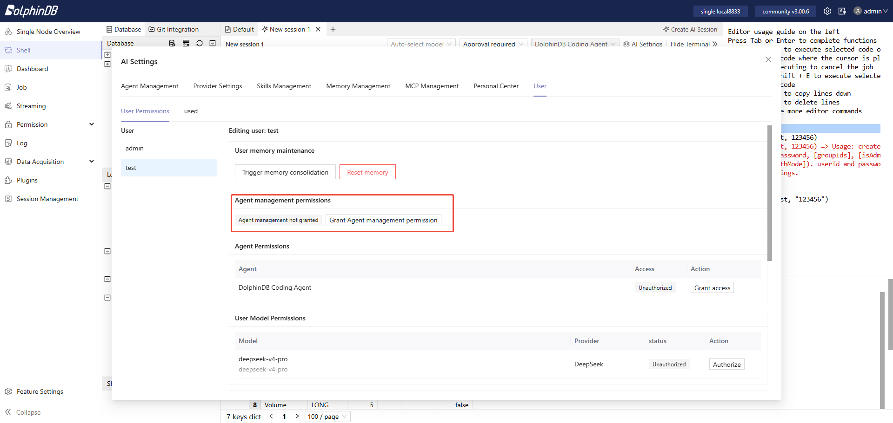Expand the Data Acquisition sidebar menu
This screenshot has height=423, width=893.
click(51, 162)
